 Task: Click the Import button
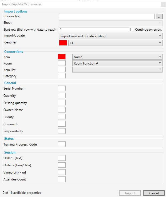point(130,193)
